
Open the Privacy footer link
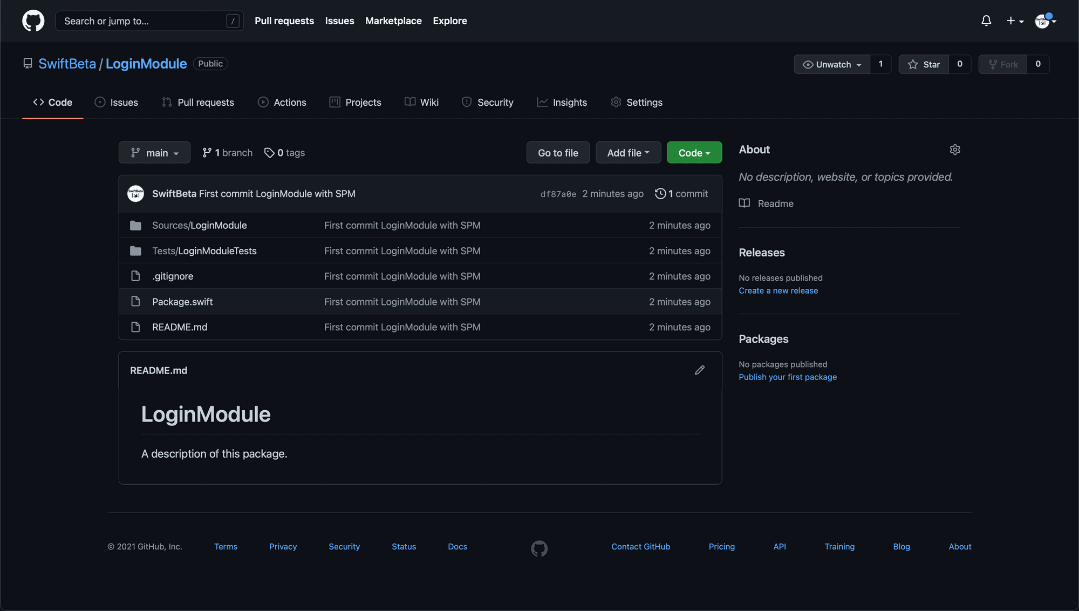point(283,547)
